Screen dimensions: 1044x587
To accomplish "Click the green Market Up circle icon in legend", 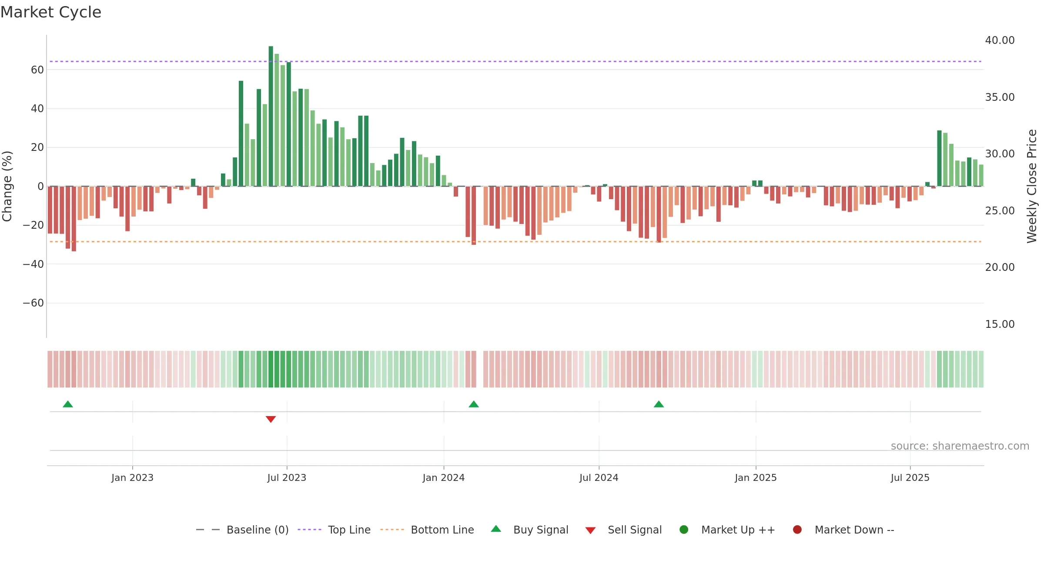I will point(684,530).
